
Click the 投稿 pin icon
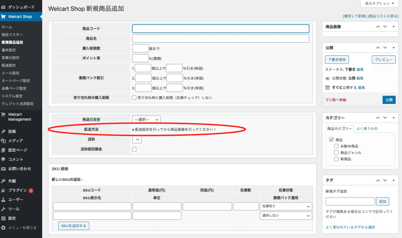pos(4,132)
